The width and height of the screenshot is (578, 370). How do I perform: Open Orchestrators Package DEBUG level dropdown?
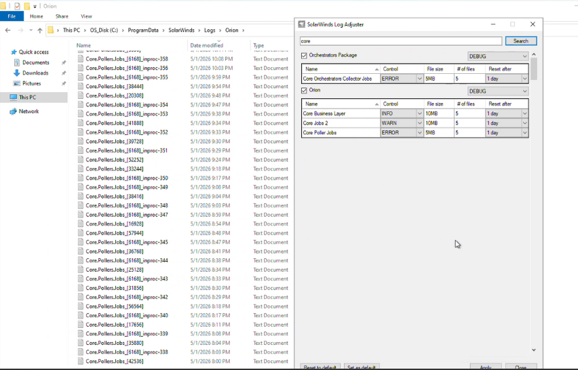click(498, 56)
